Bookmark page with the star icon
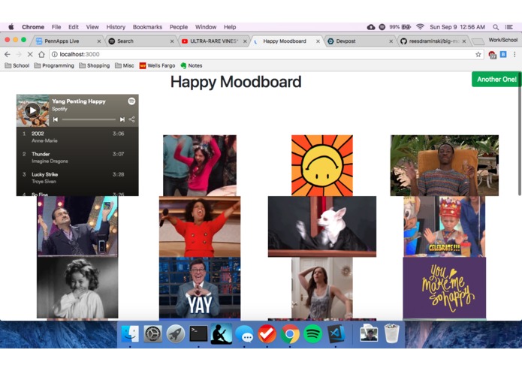The height and width of the screenshot is (371, 522). pyautogui.click(x=478, y=54)
